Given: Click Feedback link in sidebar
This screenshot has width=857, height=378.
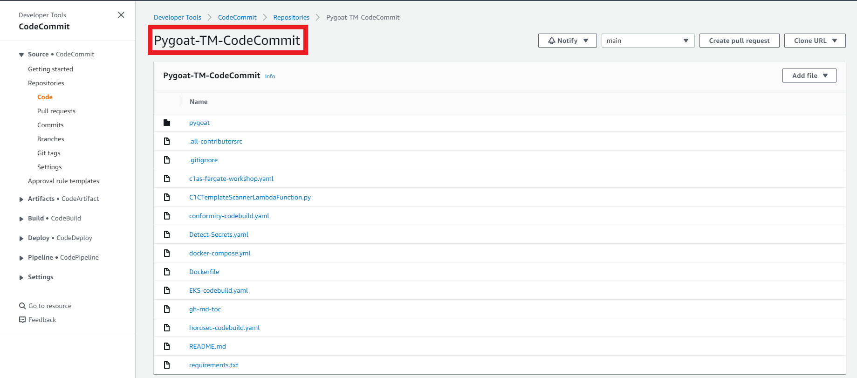Looking at the screenshot, I should 42,320.
